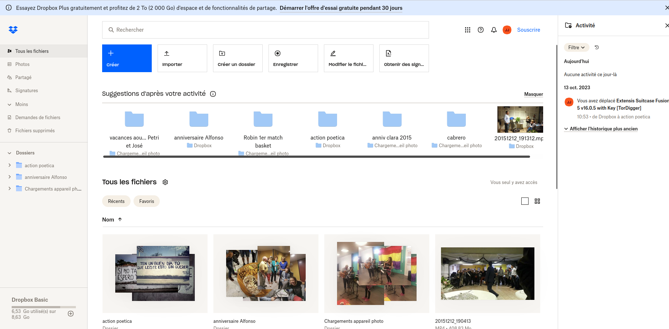669x329 pixels.
Task: Expand anniversaire Alfonso folder in sidebar tree
Action: pos(9,177)
